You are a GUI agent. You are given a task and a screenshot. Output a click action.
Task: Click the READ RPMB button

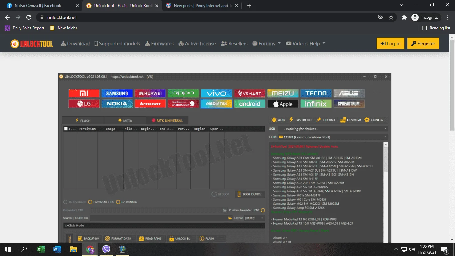coord(150,239)
